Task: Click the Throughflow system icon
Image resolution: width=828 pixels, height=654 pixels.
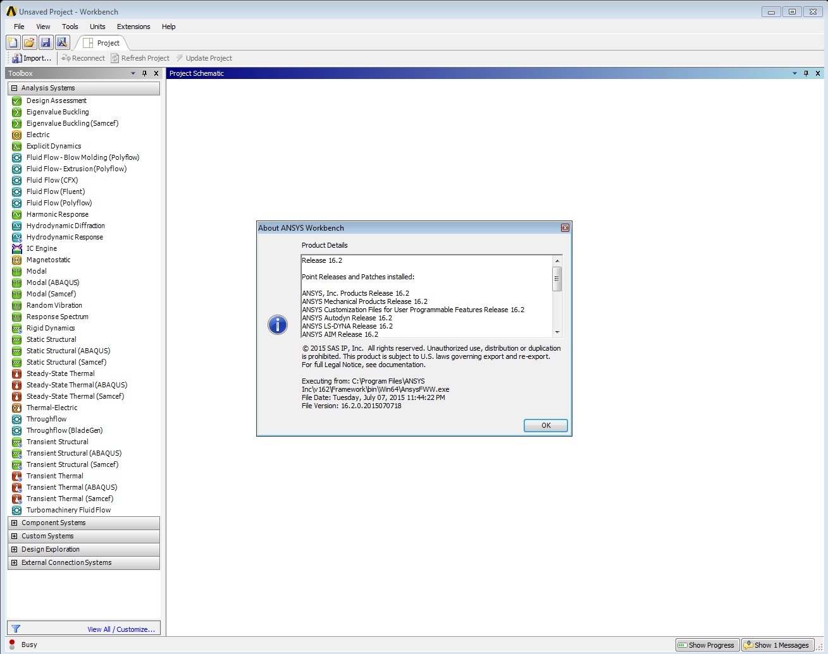Action: pos(17,419)
